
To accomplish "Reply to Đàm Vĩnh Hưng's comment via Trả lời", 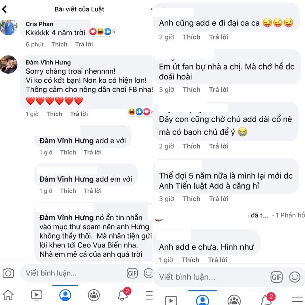I will [79, 114].
